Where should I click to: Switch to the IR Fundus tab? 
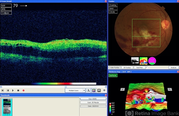pyautogui.click(x=127, y=67)
